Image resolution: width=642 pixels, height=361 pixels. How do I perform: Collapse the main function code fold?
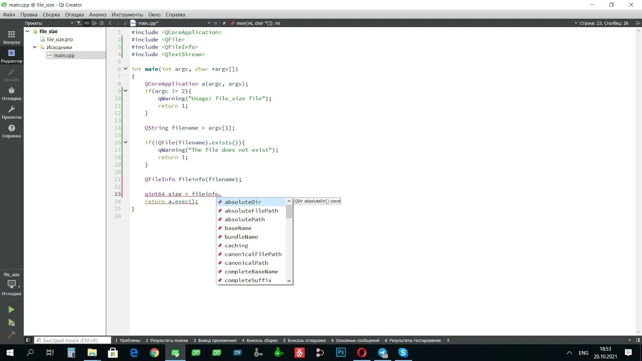pyautogui.click(x=125, y=69)
